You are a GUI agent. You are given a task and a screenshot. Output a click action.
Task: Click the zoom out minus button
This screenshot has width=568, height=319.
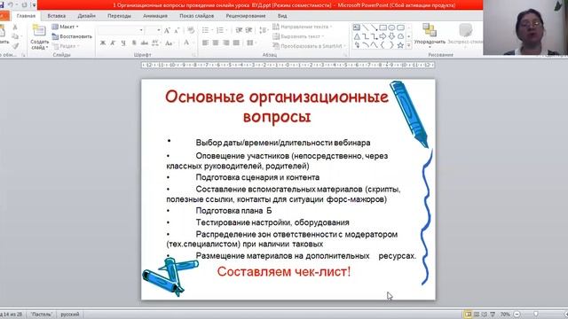517,315
